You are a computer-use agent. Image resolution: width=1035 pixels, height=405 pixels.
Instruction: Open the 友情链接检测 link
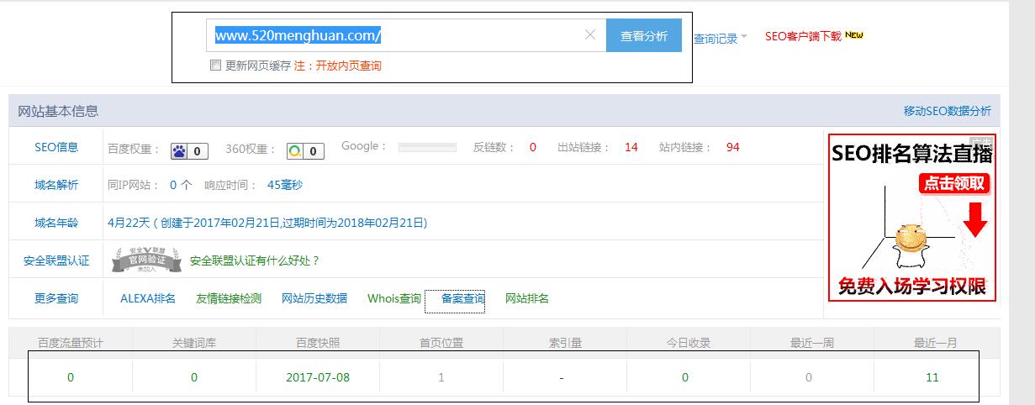(229, 298)
